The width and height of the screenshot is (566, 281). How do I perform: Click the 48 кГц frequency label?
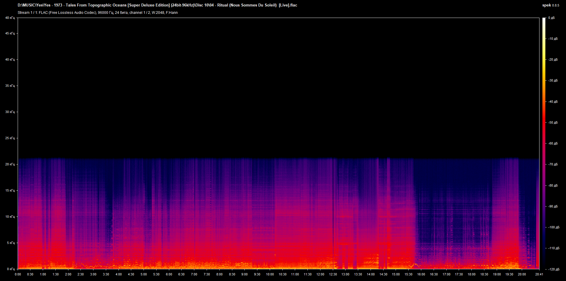tap(10, 18)
